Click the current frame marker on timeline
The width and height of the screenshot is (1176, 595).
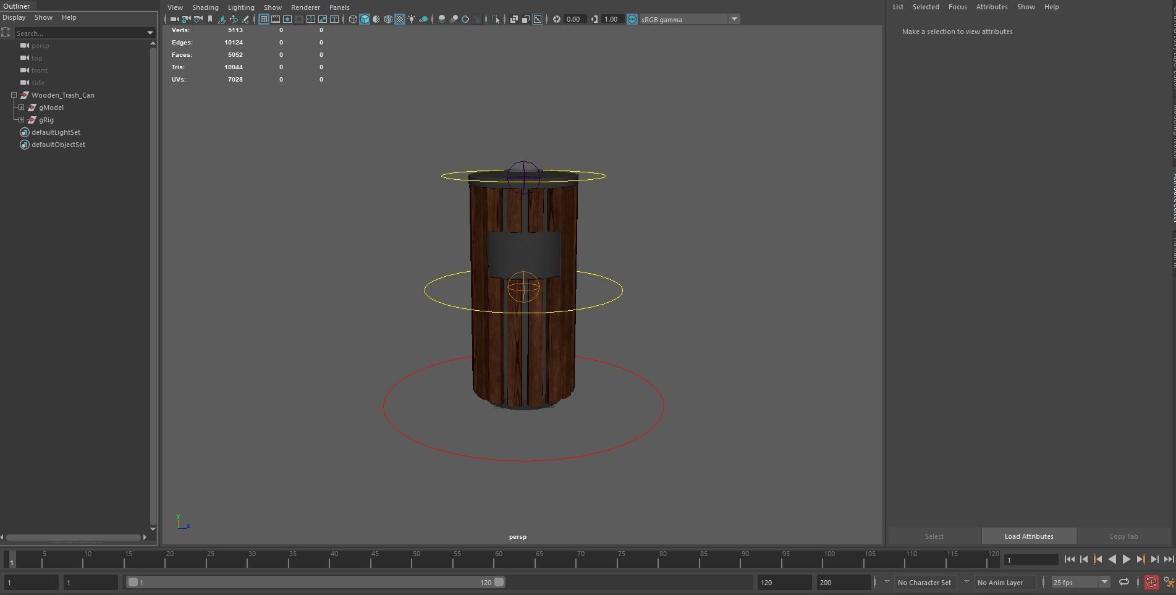click(x=11, y=559)
